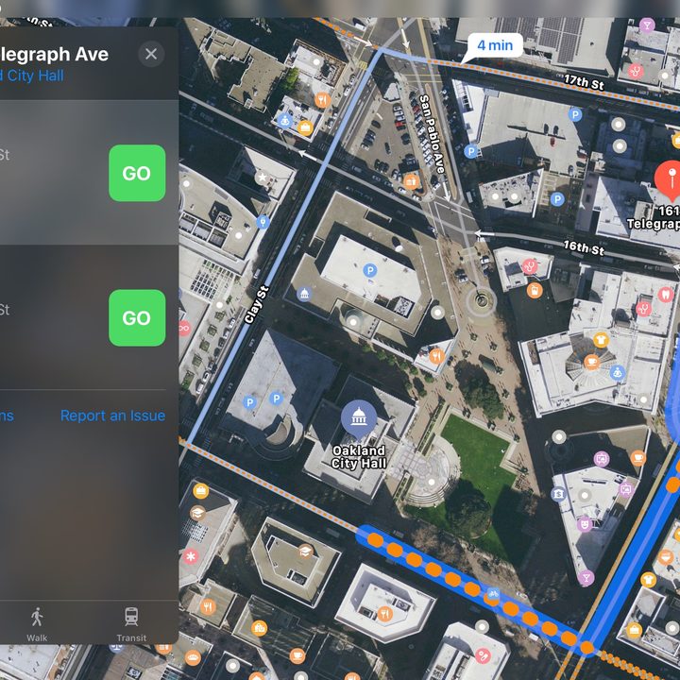Screen dimensions: 680x680
Task: Select the Clay St street label
Action: 256,305
